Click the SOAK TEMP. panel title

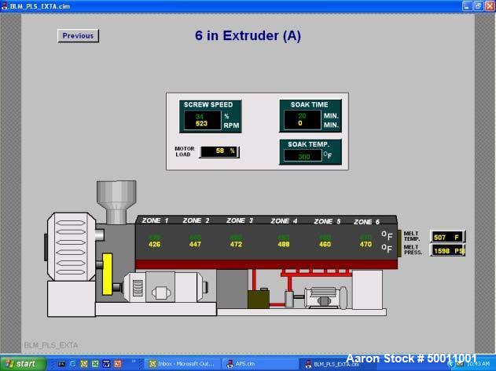pos(308,144)
